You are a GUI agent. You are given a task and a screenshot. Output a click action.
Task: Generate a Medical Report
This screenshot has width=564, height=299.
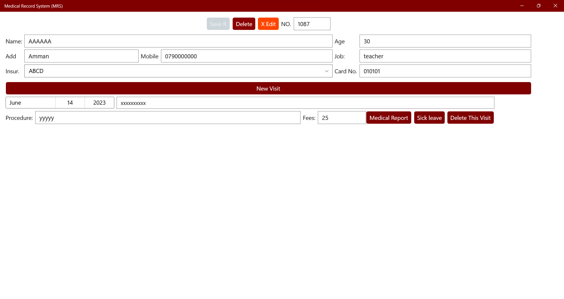click(389, 118)
